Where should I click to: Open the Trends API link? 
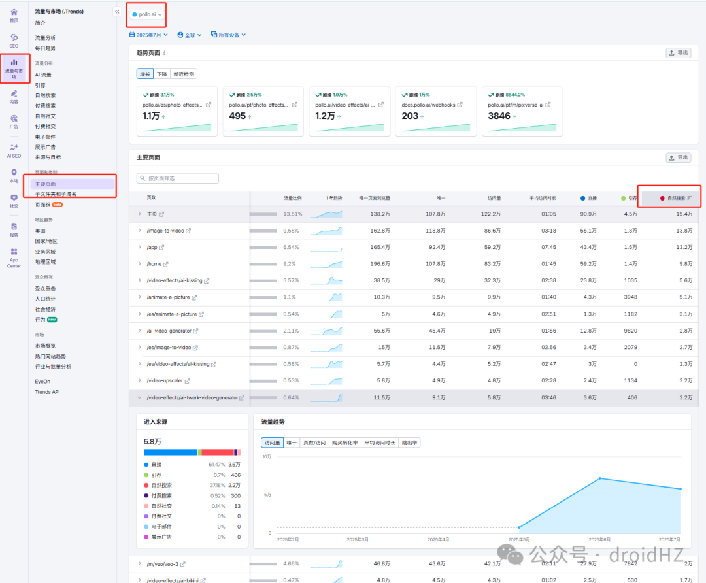click(47, 392)
